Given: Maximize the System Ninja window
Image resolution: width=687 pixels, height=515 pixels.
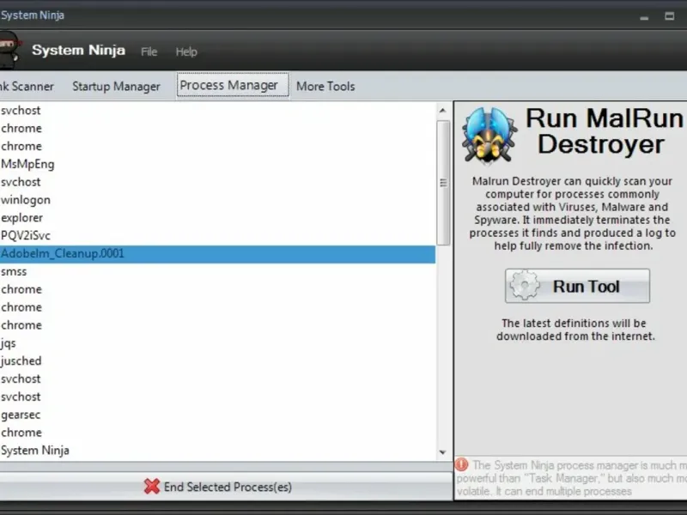Looking at the screenshot, I should pos(670,16).
